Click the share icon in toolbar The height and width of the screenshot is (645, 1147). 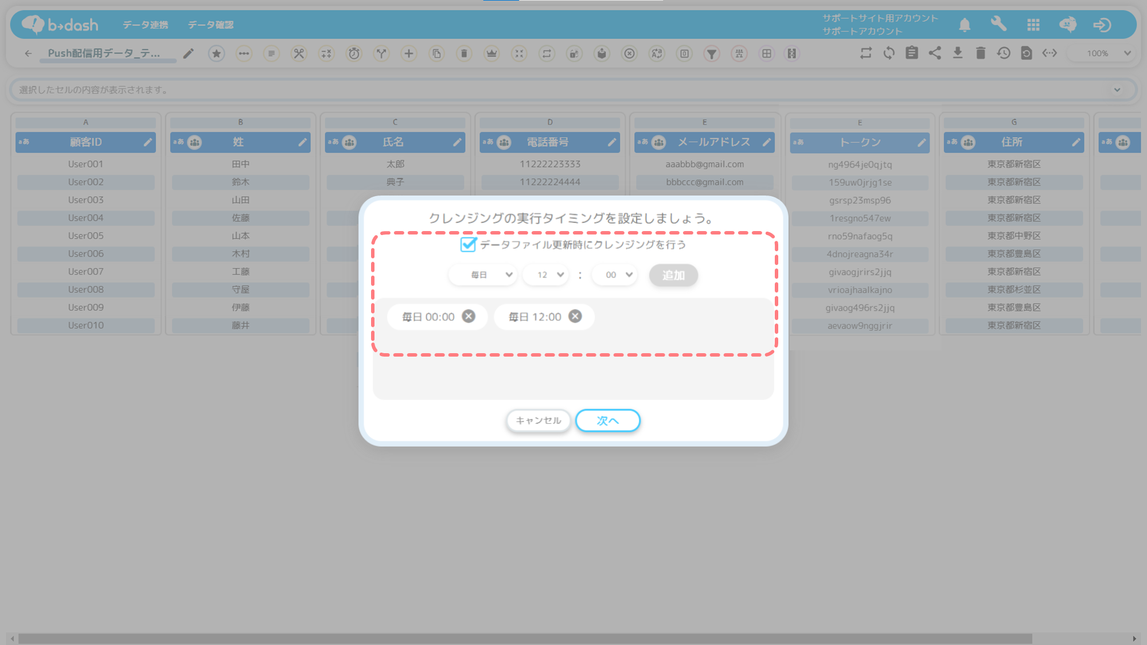coord(935,53)
